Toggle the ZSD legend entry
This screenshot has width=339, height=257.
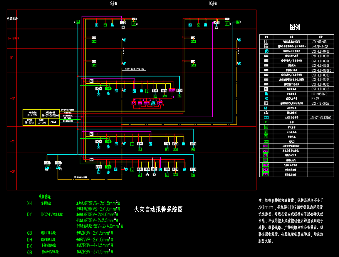[266, 146]
